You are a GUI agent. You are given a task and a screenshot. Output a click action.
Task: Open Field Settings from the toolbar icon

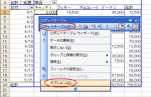[129, 26]
